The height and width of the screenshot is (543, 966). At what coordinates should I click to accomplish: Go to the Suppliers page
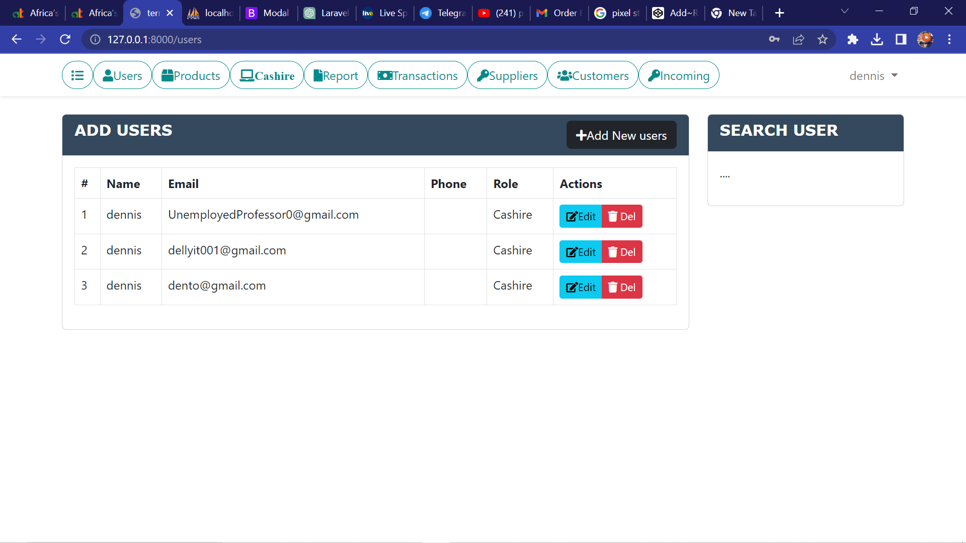tap(507, 75)
